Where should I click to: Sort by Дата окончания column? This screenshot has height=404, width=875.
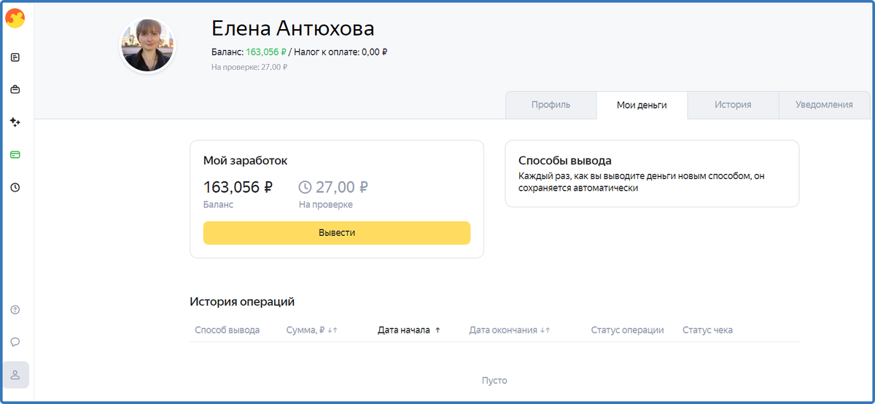[x=510, y=330]
